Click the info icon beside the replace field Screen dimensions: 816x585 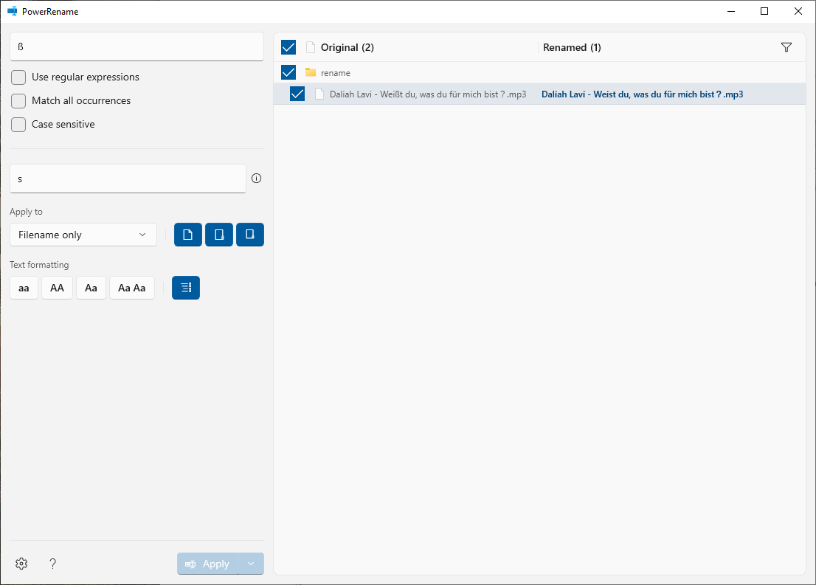coord(255,178)
